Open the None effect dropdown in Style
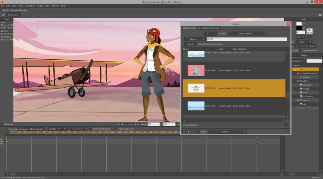The image size is (323, 179). coord(304,42)
